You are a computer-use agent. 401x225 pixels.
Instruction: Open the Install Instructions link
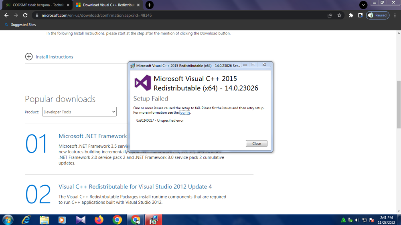[x=55, y=57]
